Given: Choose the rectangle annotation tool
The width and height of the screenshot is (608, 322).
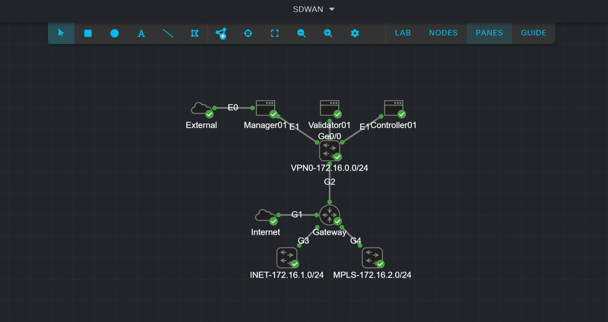Looking at the screenshot, I should click(x=88, y=33).
